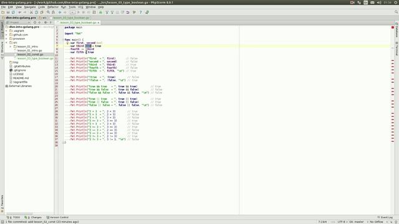
Task: Select LICENSE file
Action: click(16, 74)
